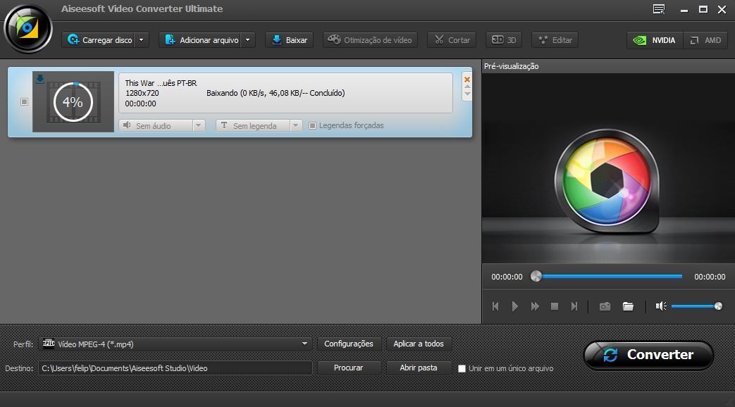Image resolution: width=735 pixels, height=407 pixels.
Task: Click the Destino path input field
Action: point(175,368)
